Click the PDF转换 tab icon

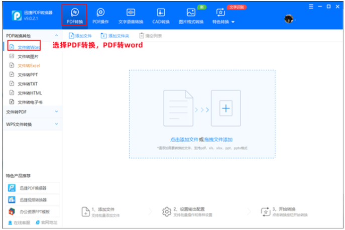click(75, 13)
